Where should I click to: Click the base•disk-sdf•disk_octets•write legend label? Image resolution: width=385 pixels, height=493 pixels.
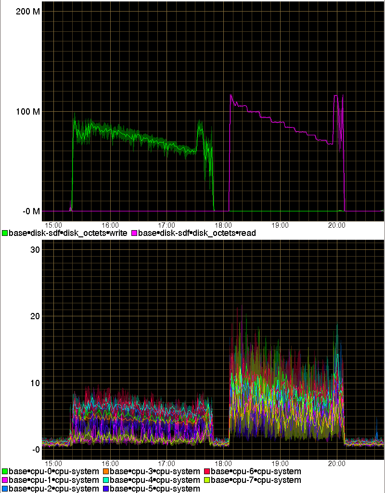(x=68, y=233)
